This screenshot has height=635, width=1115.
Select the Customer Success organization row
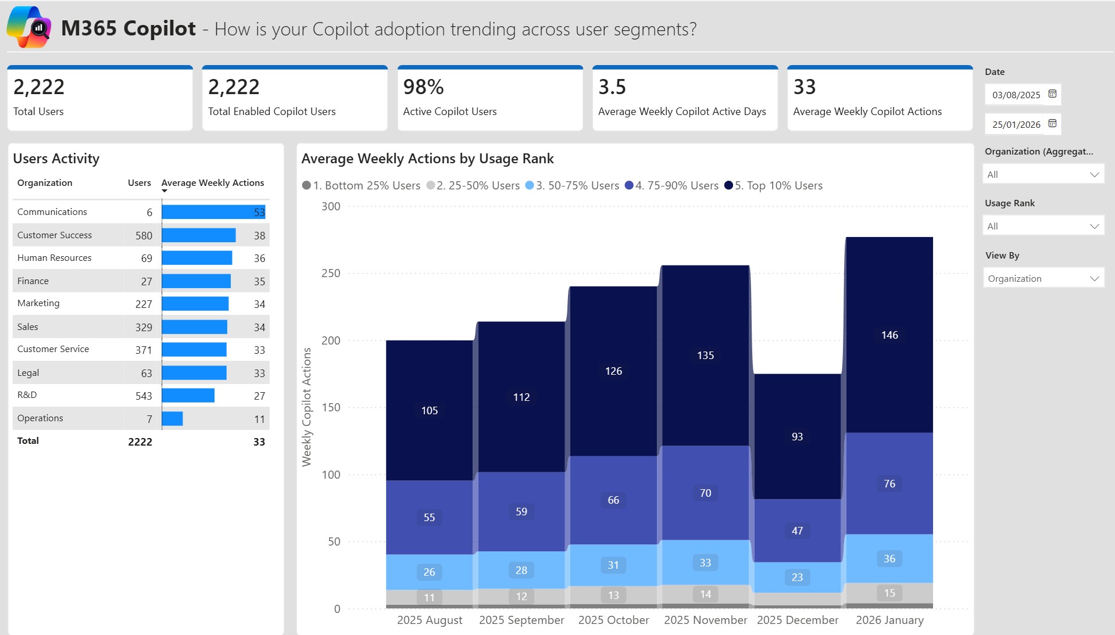coord(141,235)
